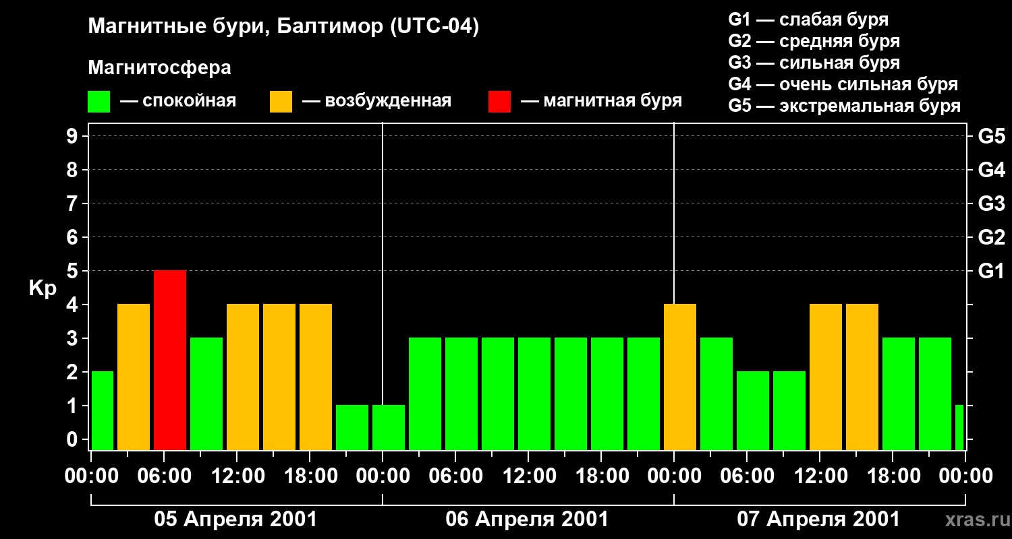The width and height of the screenshot is (1012, 539).
Task: Click the red 'магнитная буря' legend swatch
Action: (499, 102)
